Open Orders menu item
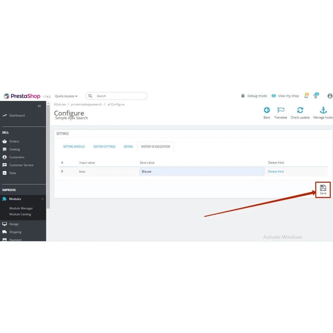Image resolution: width=333 pixels, height=333 pixels. (x=14, y=141)
